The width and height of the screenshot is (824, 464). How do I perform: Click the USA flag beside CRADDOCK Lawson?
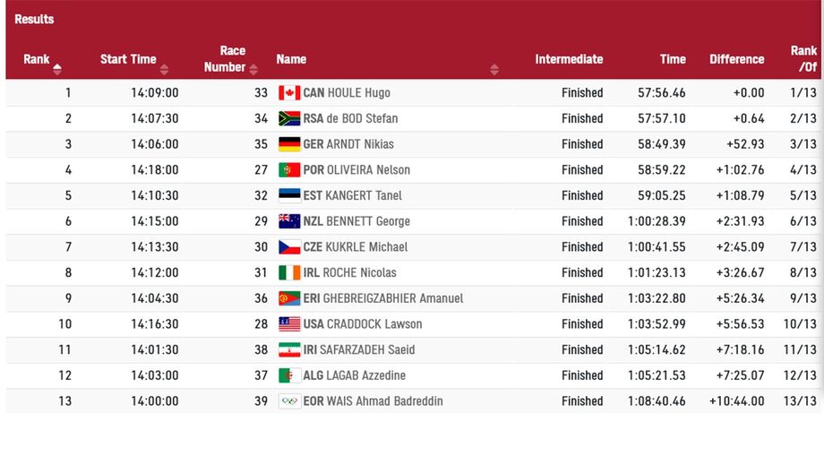point(289,324)
